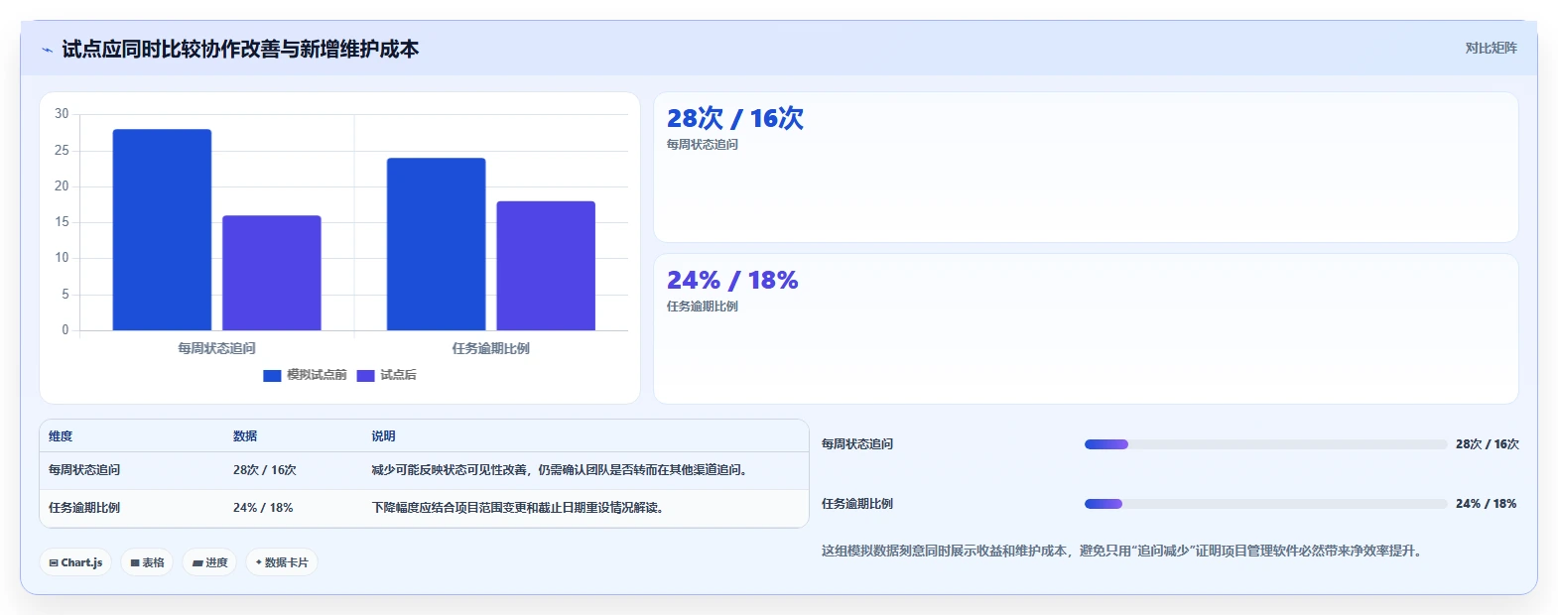Image resolution: width=1558 pixels, height=615 pixels.
Task: Toggle the 试点后 legend entry
Action: click(x=386, y=375)
